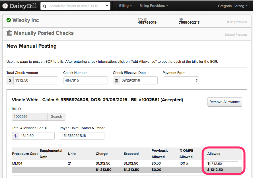Image resolution: width=253 pixels, height=178 pixels.
Task: Follow the Manual Postings breadcrumb link
Action: point(236,35)
